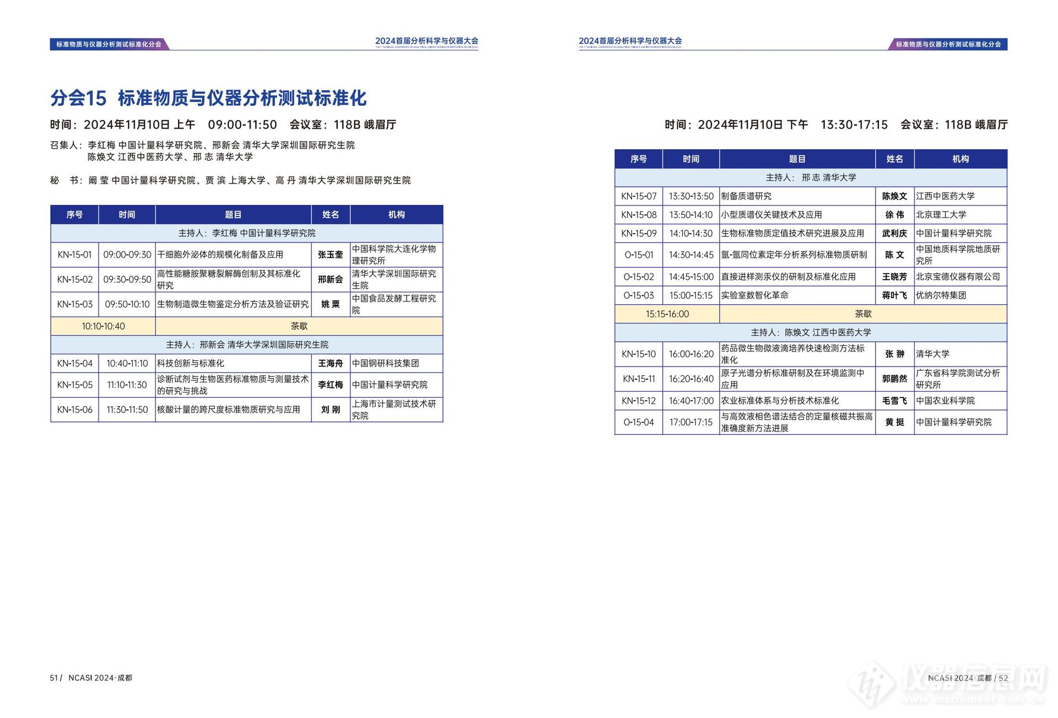Viewport: 1058px width, 718px height.
Task: Select speaker 李红梅 in name column
Action: click(331, 385)
